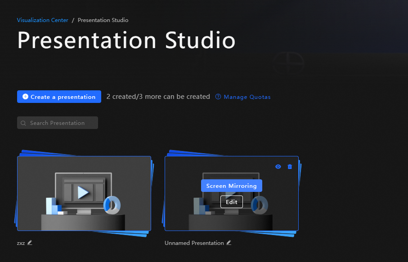Focus the Search Presentation field

[x=58, y=123]
